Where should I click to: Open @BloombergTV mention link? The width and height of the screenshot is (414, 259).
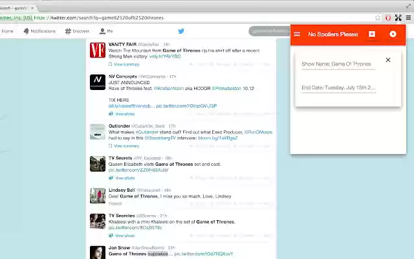[x=160, y=138]
